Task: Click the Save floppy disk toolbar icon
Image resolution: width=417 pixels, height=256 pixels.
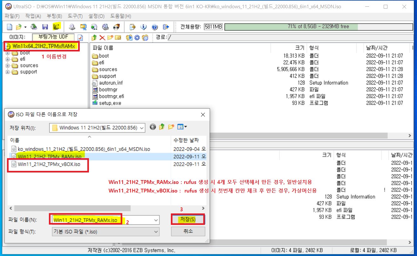Action: (x=45, y=27)
